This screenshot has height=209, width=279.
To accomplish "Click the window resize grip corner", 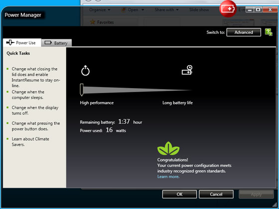I will coord(275,205).
